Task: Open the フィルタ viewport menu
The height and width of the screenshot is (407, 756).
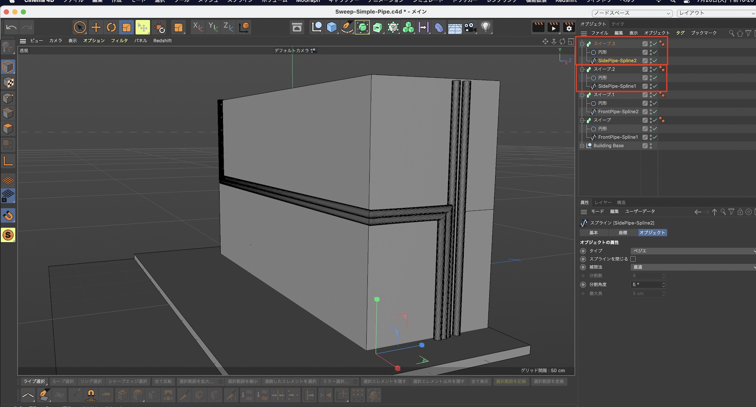Action: [119, 40]
